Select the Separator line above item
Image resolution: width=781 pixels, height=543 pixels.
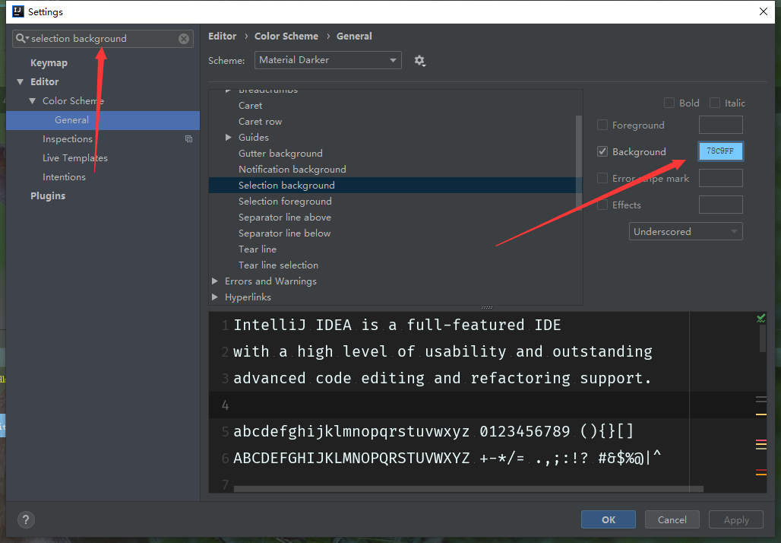[285, 218]
